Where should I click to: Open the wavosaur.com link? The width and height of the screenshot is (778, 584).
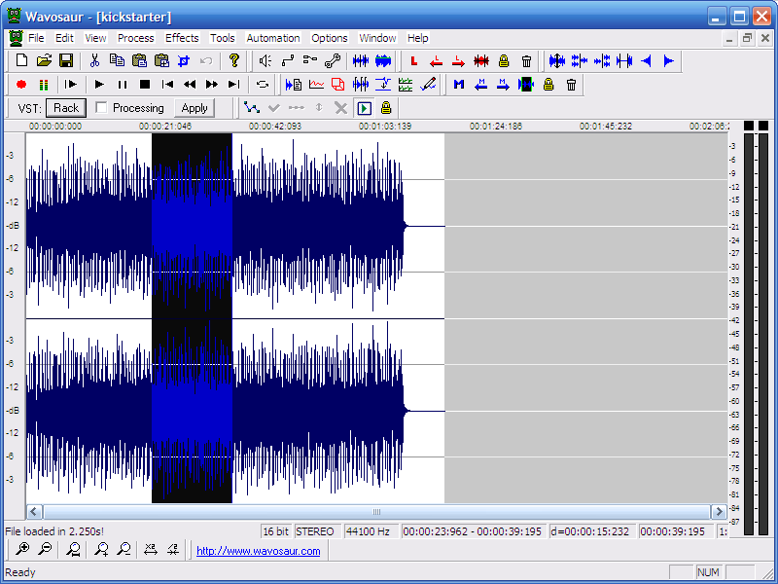(x=259, y=551)
